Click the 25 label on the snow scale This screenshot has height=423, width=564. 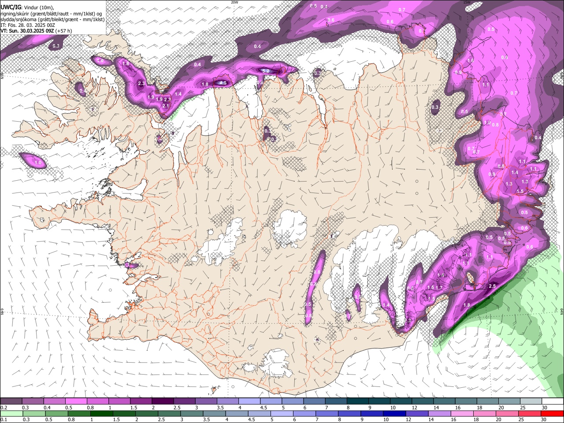[x=523, y=408]
